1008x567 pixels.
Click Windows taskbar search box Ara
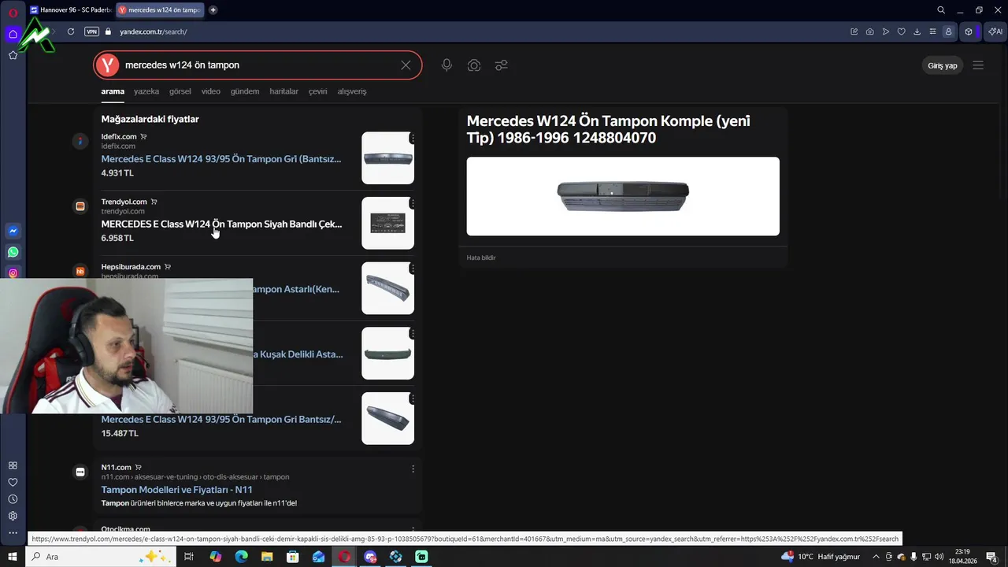coord(101,557)
